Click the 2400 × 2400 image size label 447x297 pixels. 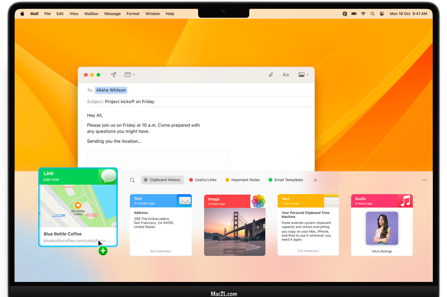click(x=234, y=251)
